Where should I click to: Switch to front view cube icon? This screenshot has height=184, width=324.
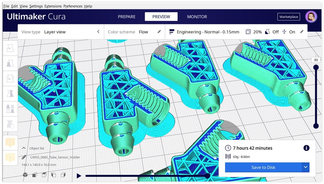pos(35,175)
